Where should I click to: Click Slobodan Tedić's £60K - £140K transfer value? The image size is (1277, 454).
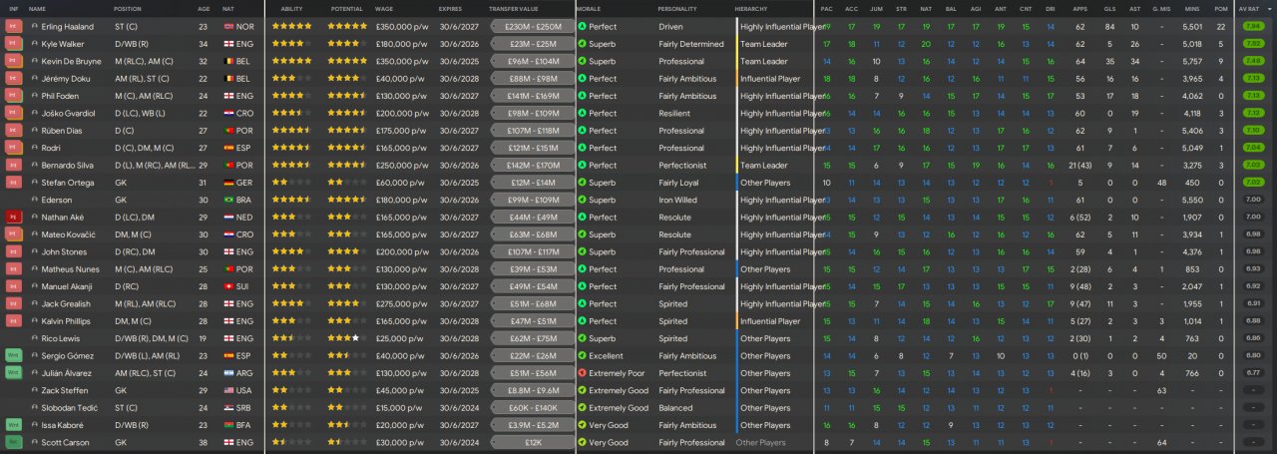point(533,407)
